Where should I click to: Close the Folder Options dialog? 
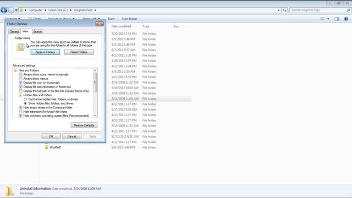[x=100, y=24]
